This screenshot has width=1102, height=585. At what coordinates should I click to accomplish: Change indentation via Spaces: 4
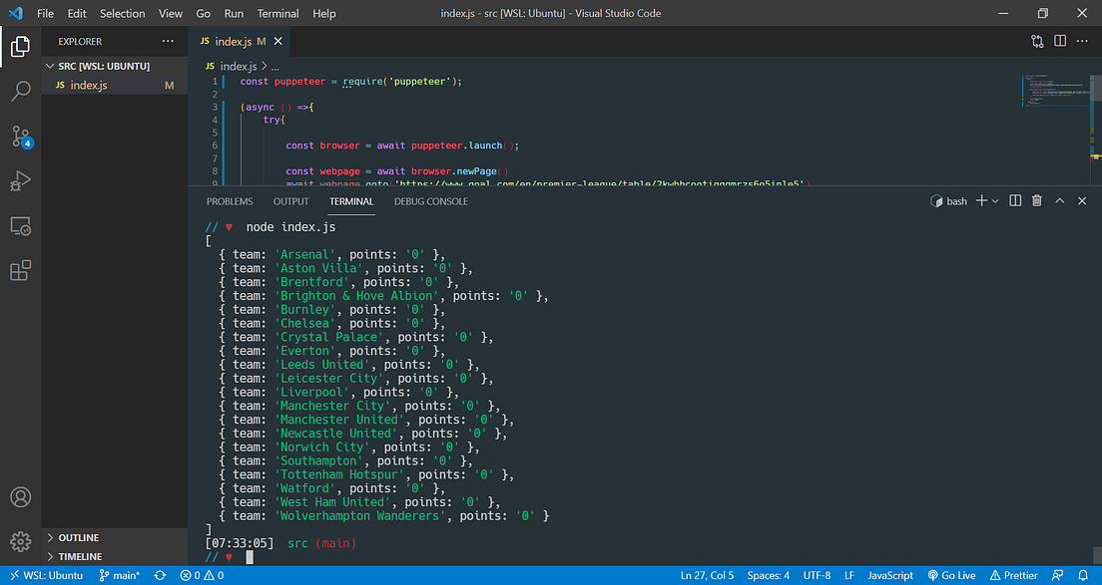[769, 575]
